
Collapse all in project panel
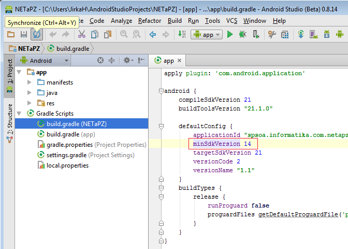pyautogui.click(x=112, y=60)
